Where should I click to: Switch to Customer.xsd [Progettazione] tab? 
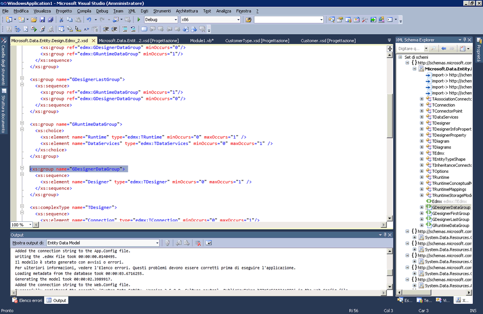pyautogui.click(x=328, y=40)
